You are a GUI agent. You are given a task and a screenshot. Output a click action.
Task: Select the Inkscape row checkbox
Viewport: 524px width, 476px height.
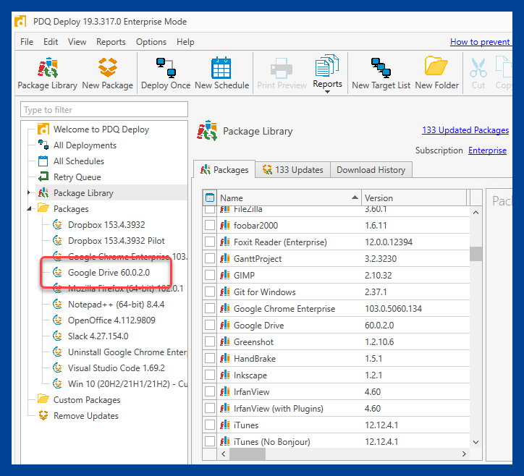tap(210, 375)
